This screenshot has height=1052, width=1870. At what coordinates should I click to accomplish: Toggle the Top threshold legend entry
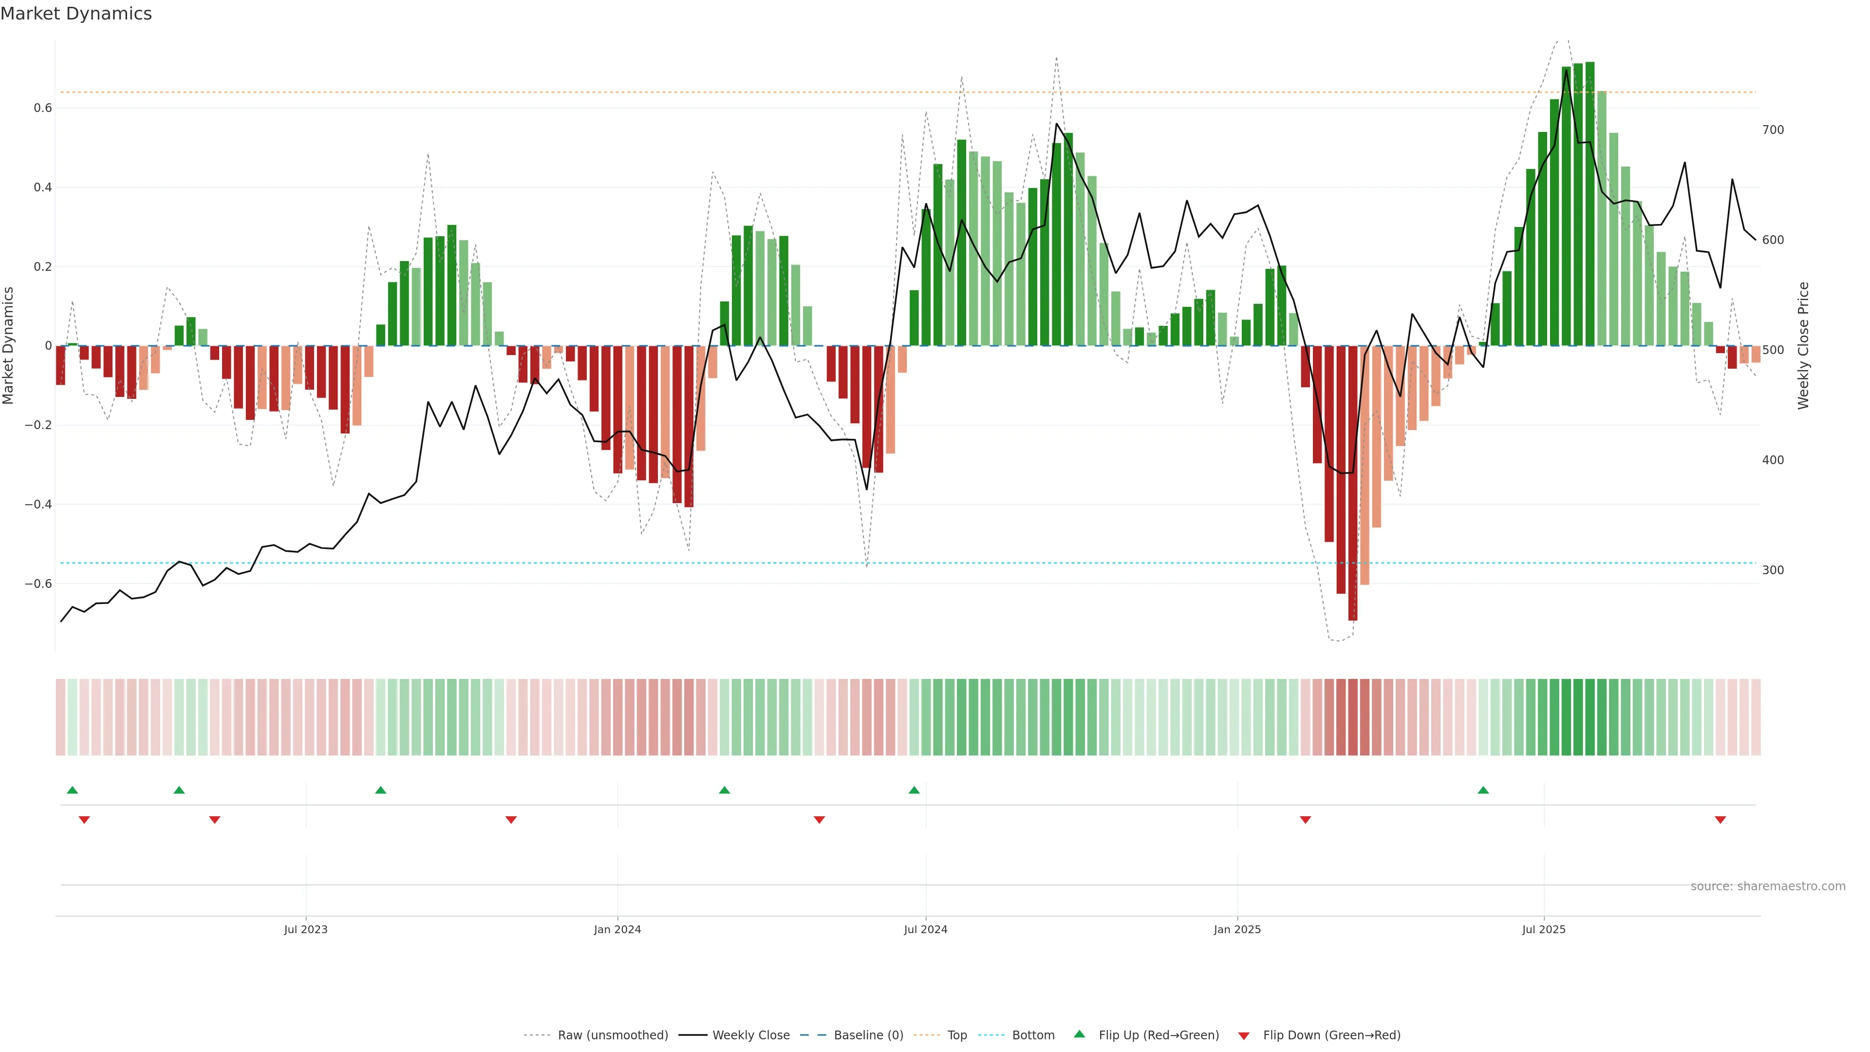click(x=957, y=1035)
